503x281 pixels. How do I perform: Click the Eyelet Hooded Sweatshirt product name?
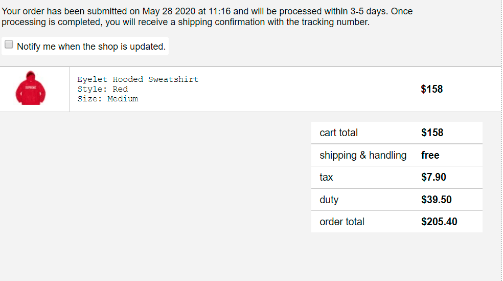pos(138,79)
